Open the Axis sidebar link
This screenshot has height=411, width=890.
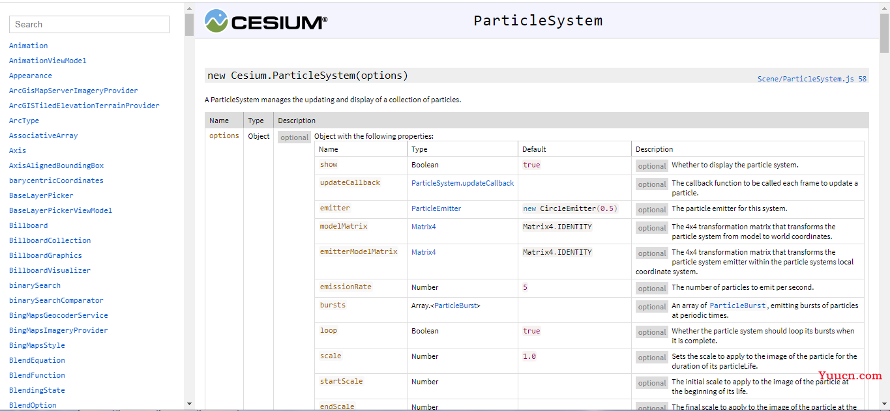(18, 150)
